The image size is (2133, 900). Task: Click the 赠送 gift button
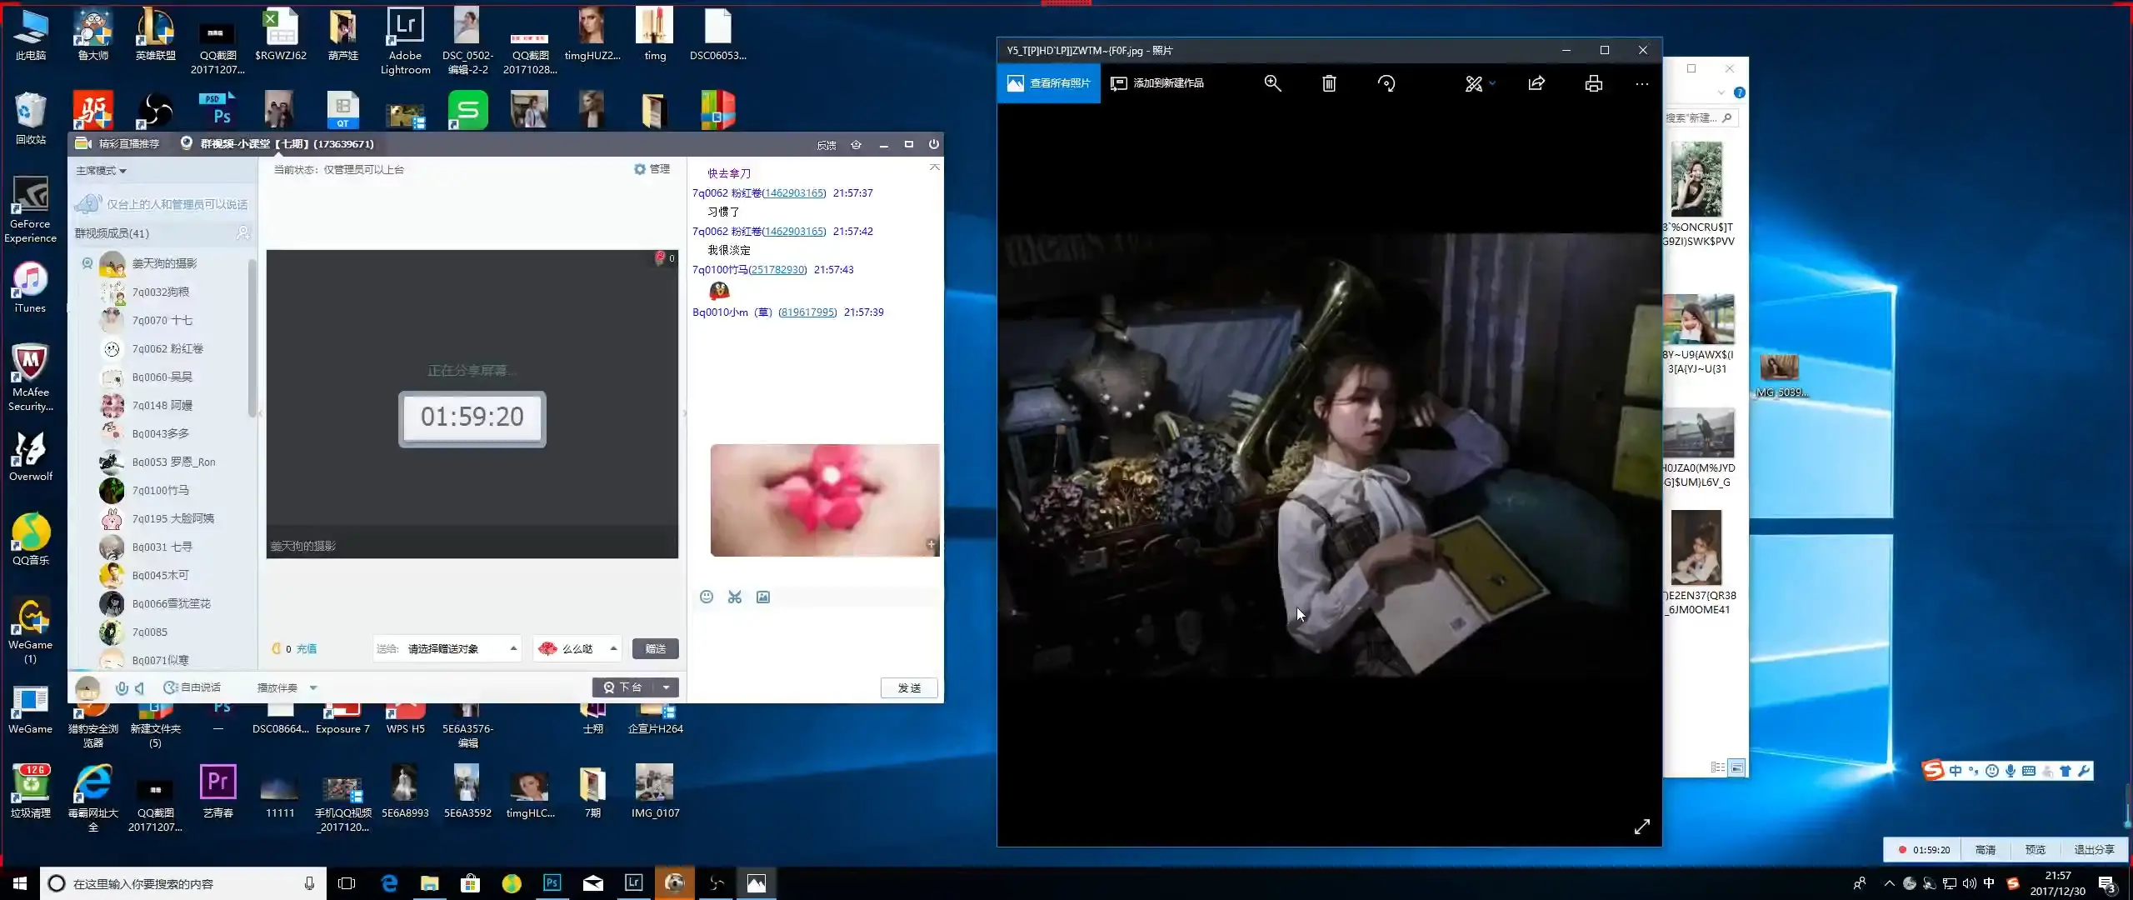655,648
